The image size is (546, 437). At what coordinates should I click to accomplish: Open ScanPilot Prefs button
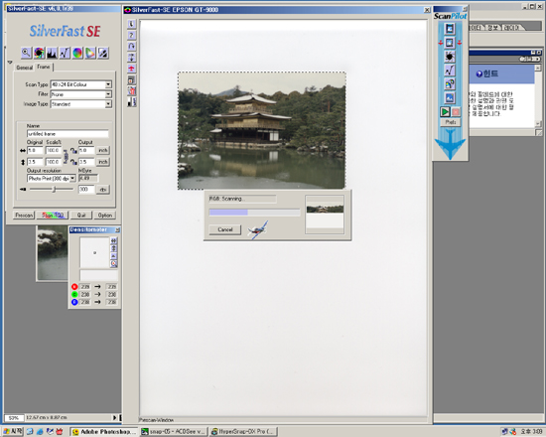click(451, 122)
